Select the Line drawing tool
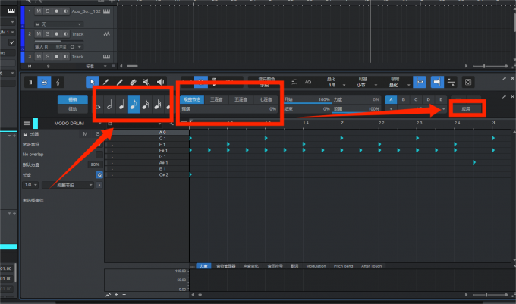This screenshot has width=516, height=304. coord(119,82)
